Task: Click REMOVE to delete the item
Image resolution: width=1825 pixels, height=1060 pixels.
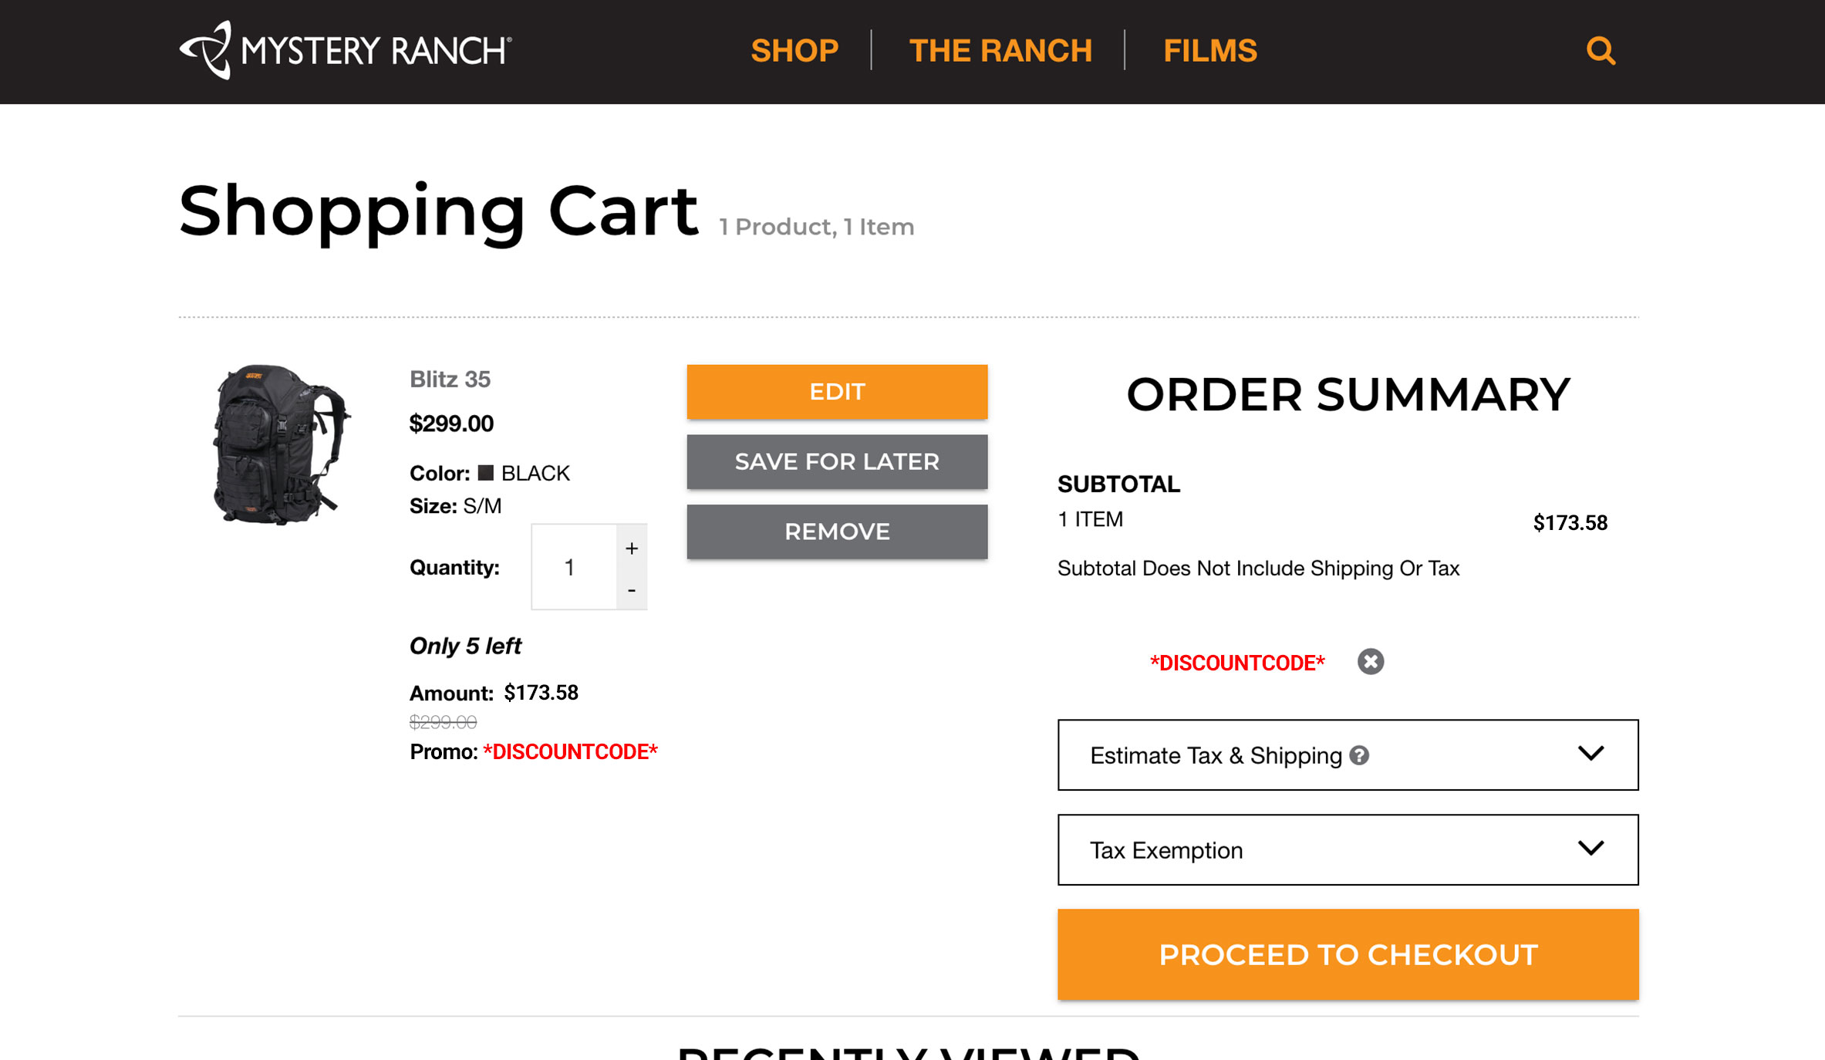Action: click(x=837, y=532)
